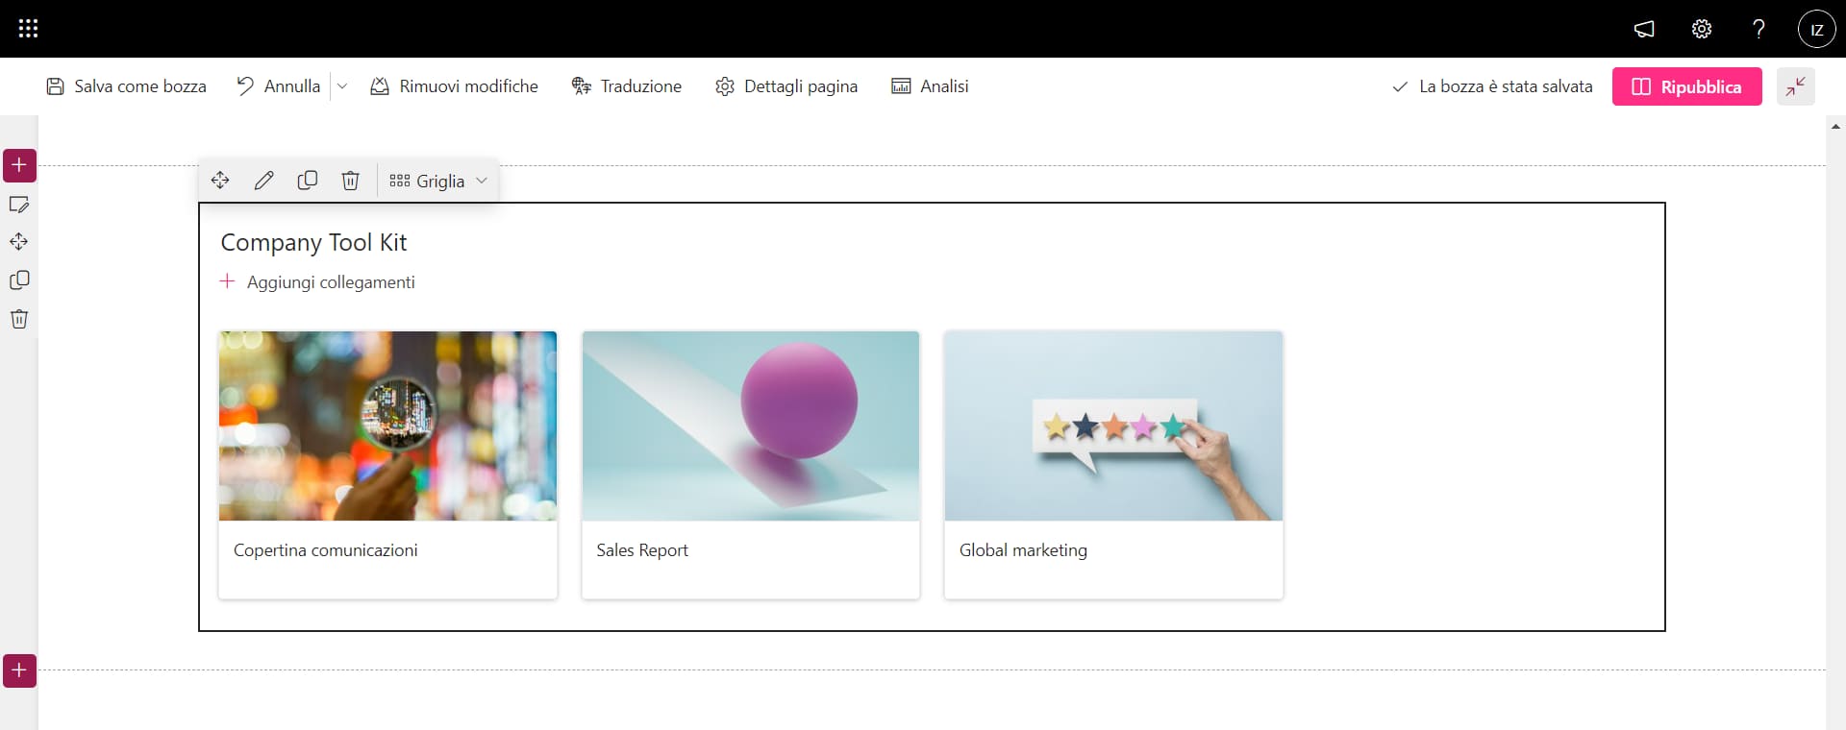Duplicate the web part
This screenshot has width=1846, height=730.
308,181
